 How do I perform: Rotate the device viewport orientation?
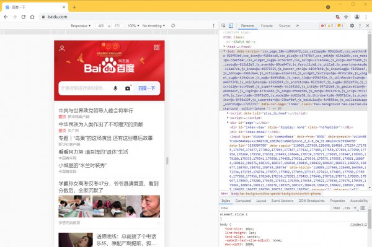coord(173,25)
